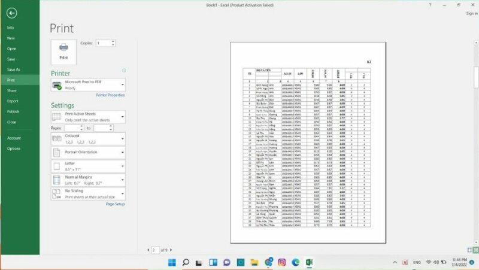Image resolution: width=479 pixels, height=270 pixels.
Task: Open Export in the sidebar
Action: [x=13, y=101]
